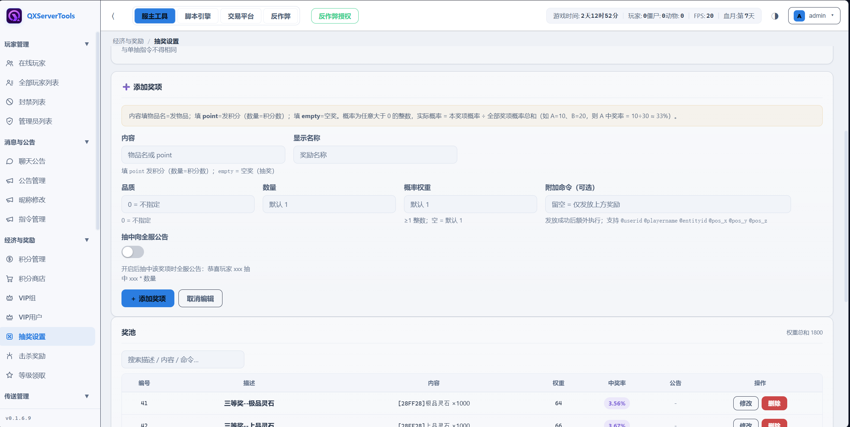The height and width of the screenshot is (427, 850).
Task: Focus the 内容 item name field
Action: point(203,155)
